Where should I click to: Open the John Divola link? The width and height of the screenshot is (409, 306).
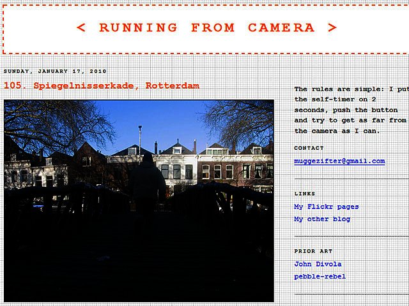[x=318, y=264]
